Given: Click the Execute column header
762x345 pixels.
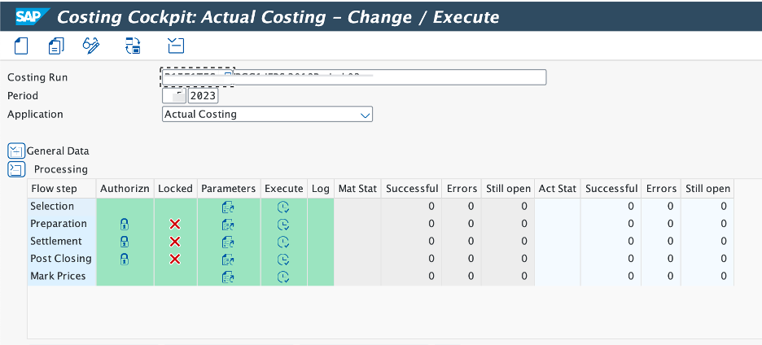Looking at the screenshot, I should coord(283,189).
